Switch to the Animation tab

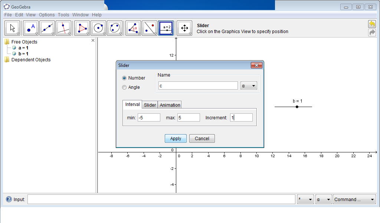[170, 105]
